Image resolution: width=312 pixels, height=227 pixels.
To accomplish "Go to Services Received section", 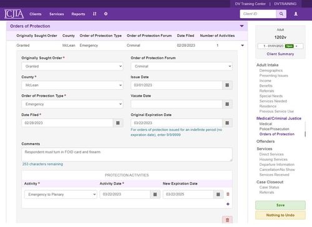I will point(274,175).
